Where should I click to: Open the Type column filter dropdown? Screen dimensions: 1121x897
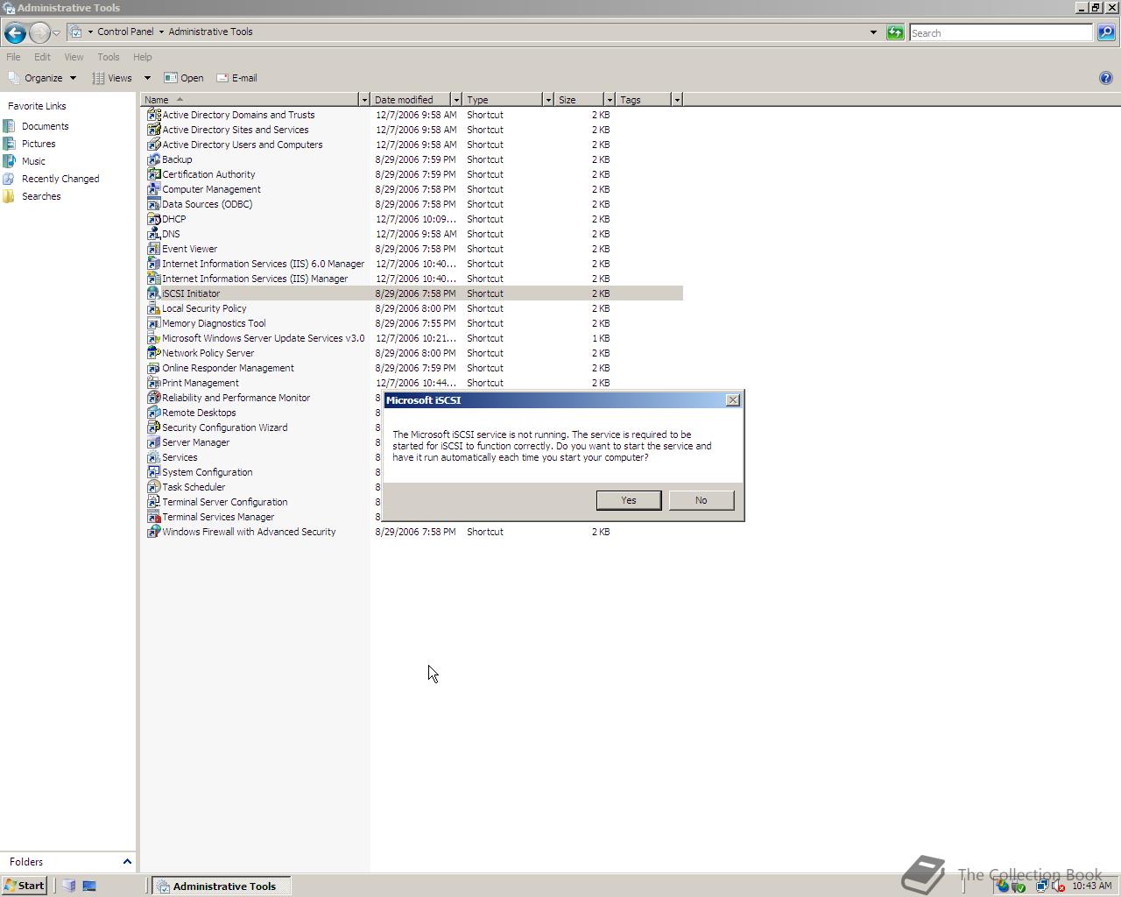[x=548, y=100]
